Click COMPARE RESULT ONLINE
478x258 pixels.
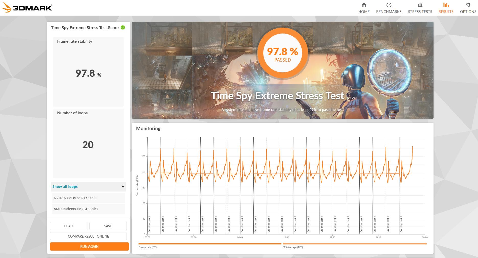pyautogui.click(x=88, y=236)
